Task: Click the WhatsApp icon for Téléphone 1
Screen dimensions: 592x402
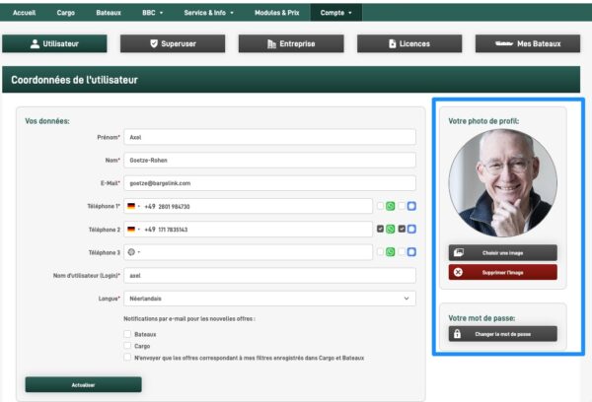Action: [x=391, y=206]
